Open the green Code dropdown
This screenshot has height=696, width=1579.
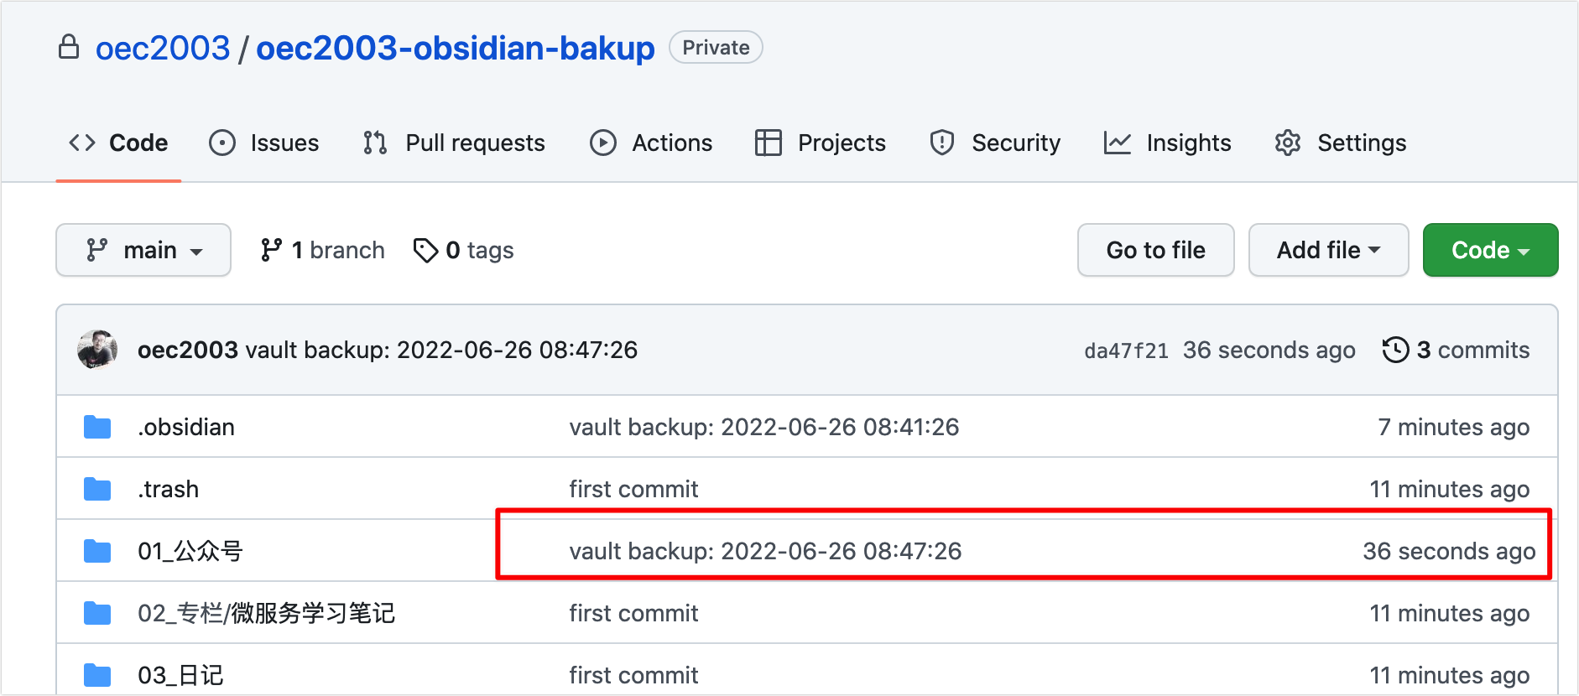1490,250
